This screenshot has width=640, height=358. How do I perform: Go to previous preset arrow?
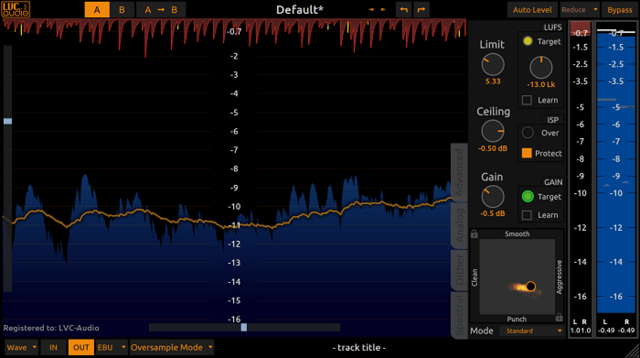click(371, 10)
